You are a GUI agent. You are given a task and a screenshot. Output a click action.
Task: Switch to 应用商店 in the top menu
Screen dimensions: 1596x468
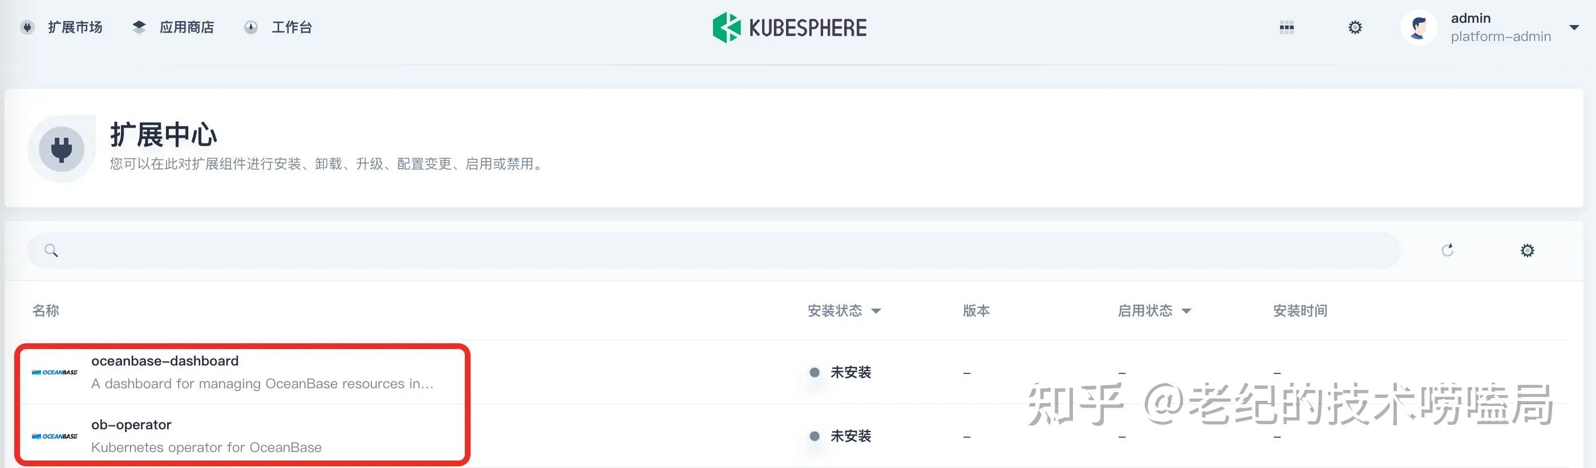pos(187,27)
